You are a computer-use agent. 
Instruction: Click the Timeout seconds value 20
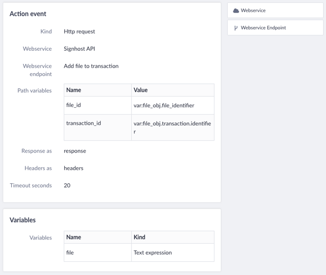coord(67,185)
